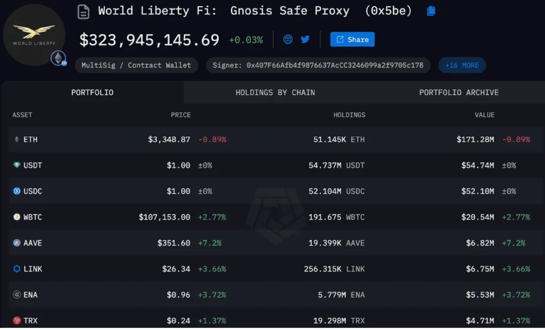Click the document icon beside the wallet title
The image size is (545, 330).
84,11
